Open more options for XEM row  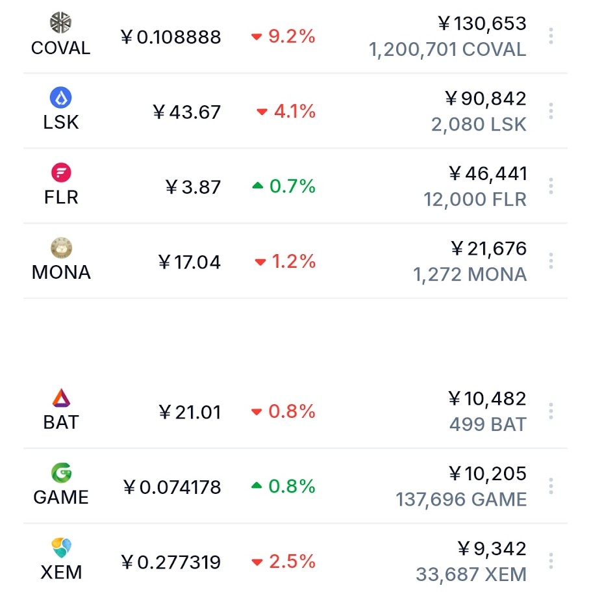(x=551, y=561)
